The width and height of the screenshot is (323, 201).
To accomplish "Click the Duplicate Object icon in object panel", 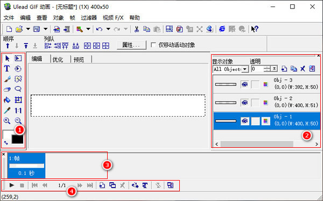I will [x=293, y=69].
